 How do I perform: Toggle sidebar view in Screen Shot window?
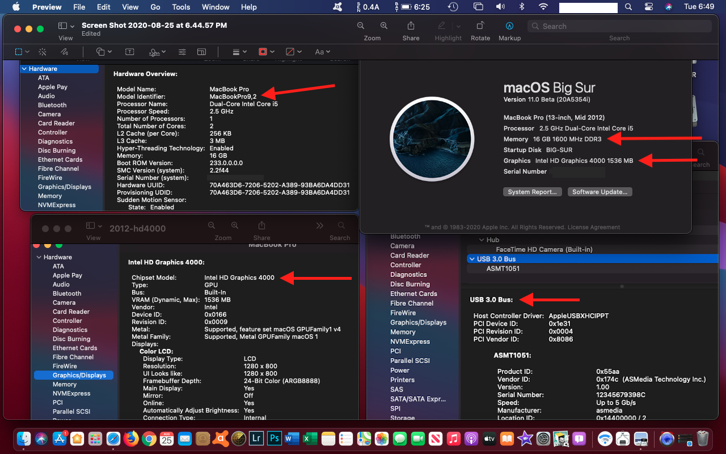[x=63, y=26]
